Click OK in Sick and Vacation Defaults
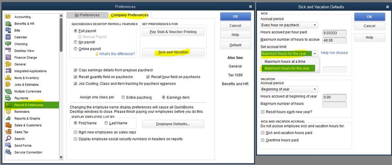The width and height of the screenshot is (392, 165). click(x=370, y=17)
